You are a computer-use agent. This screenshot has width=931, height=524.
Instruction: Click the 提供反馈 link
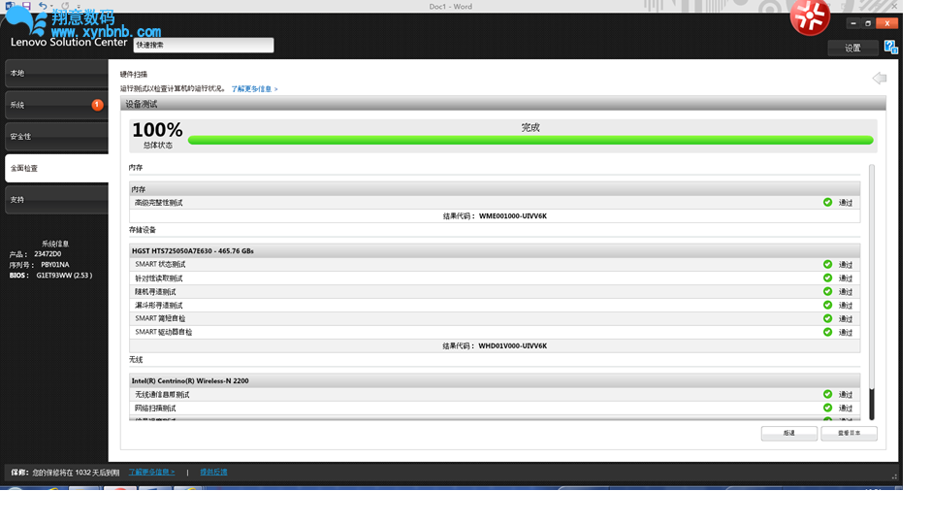[213, 473]
